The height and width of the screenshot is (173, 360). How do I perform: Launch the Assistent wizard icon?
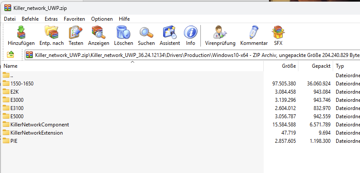pos(170,32)
